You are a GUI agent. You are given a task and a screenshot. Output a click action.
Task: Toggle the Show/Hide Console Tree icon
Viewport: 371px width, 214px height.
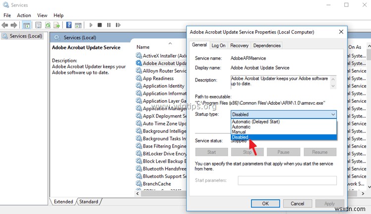tap(26, 25)
